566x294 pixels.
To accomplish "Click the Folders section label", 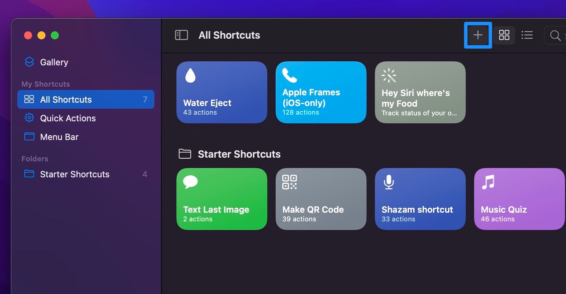I will [35, 159].
